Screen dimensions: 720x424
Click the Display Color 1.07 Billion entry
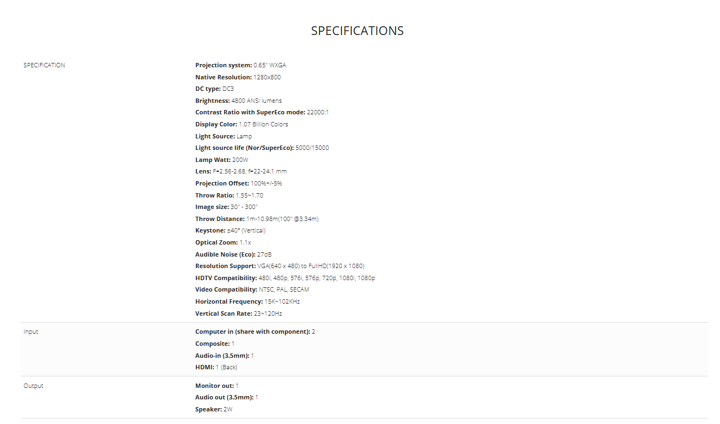(x=242, y=124)
